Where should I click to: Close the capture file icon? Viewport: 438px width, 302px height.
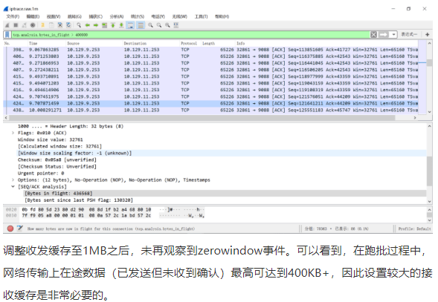(59, 25)
